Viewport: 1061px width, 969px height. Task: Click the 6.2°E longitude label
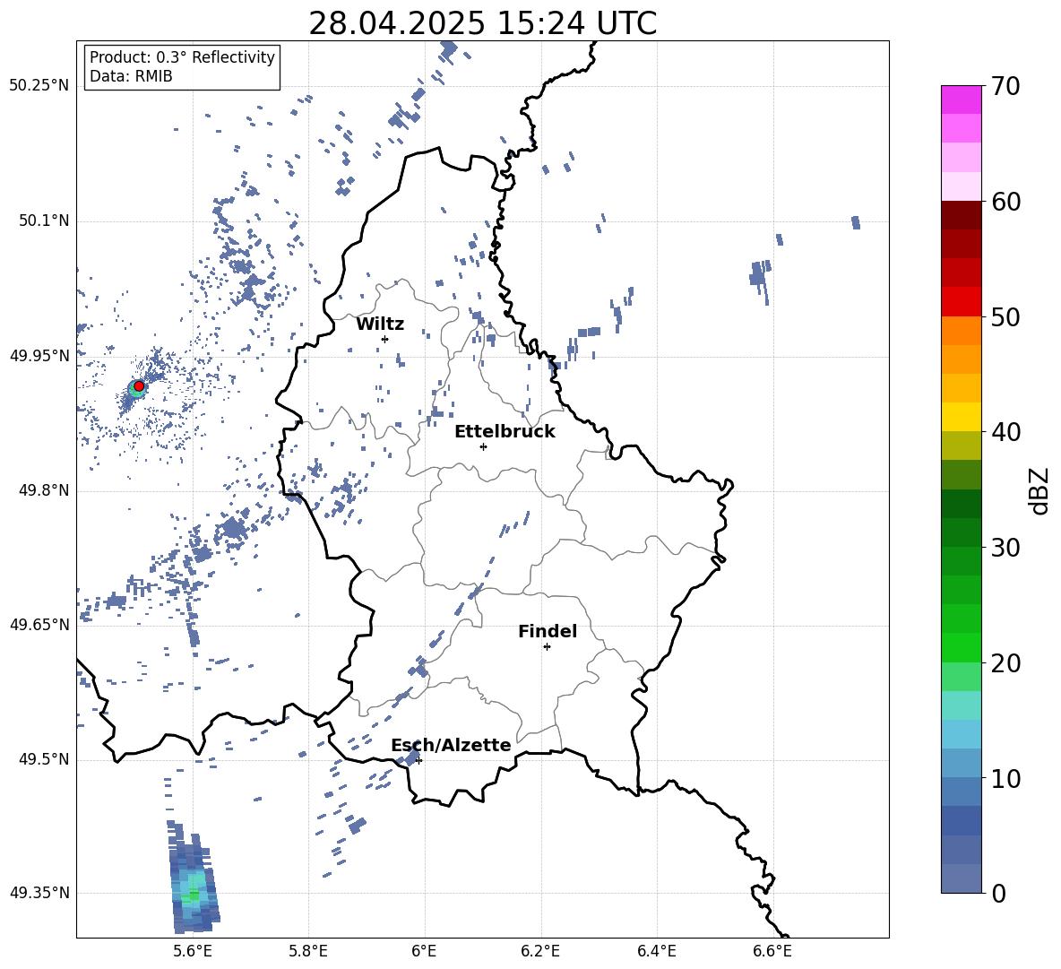[540, 951]
